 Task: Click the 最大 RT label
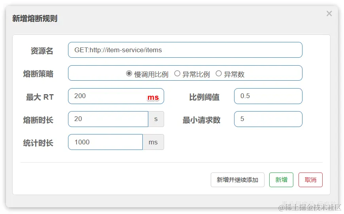[40, 97]
